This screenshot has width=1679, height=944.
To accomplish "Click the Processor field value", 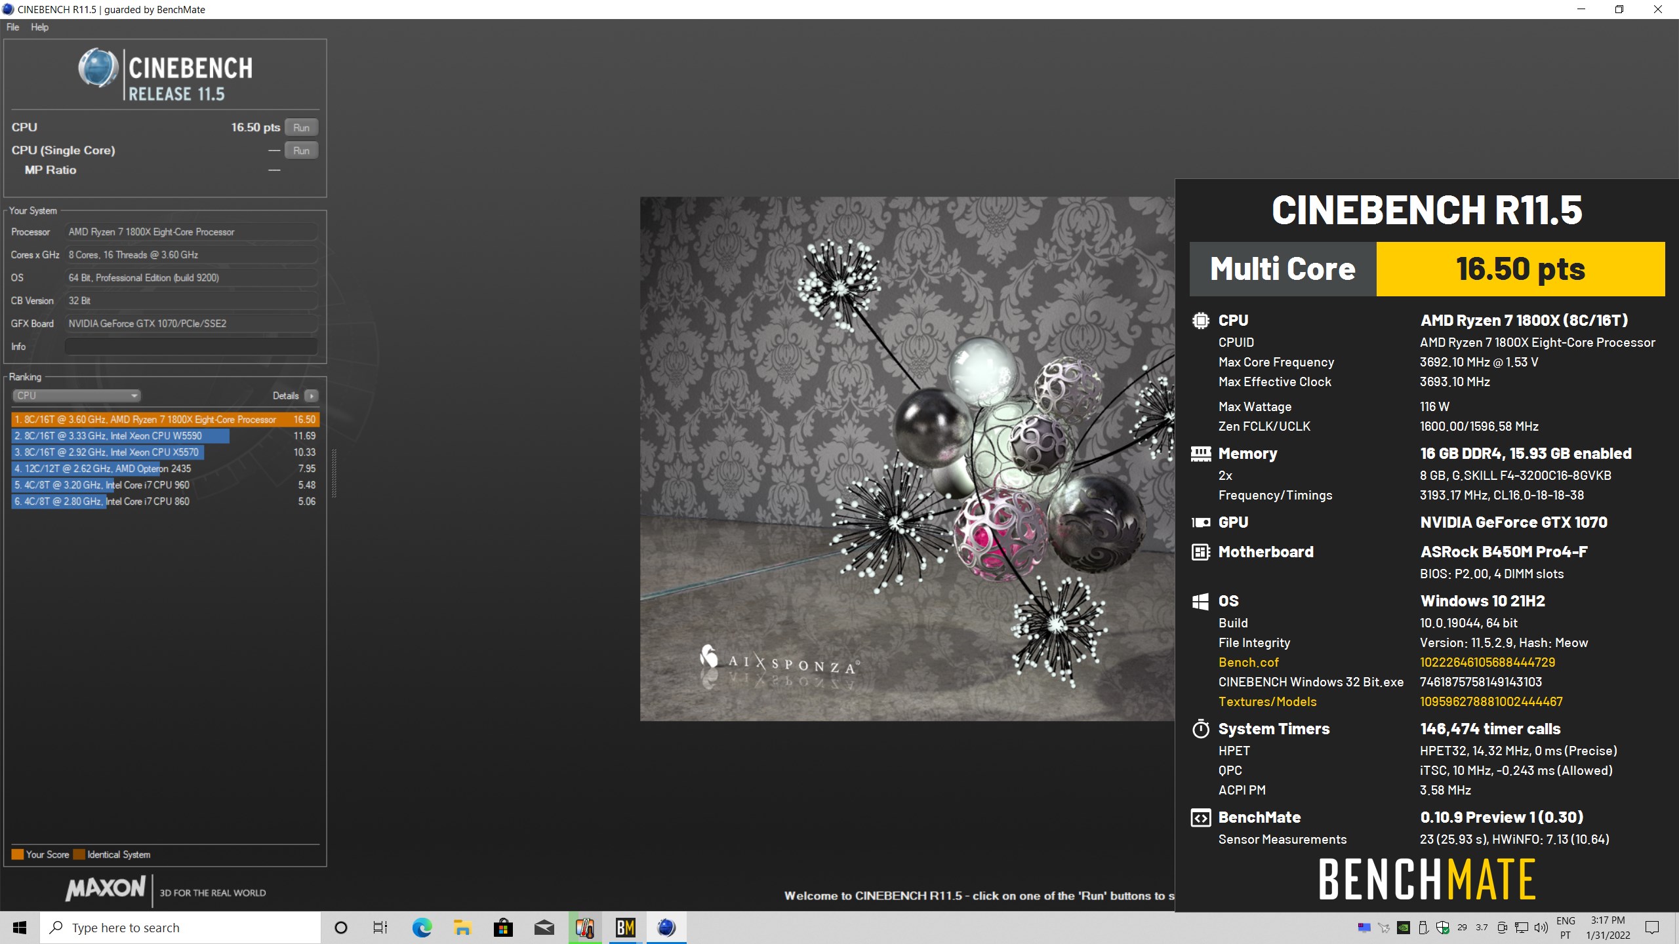I will click(191, 232).
